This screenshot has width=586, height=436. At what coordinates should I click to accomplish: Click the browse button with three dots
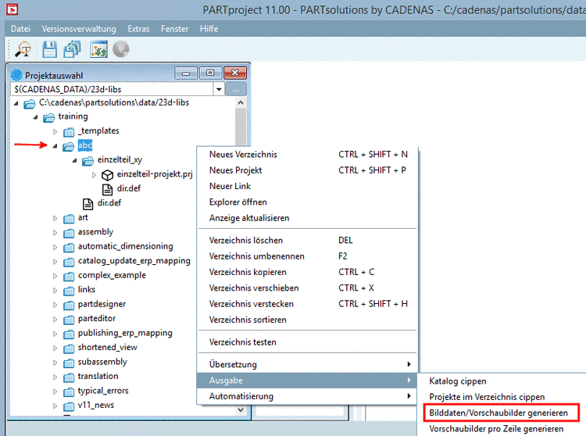point(235,89)
